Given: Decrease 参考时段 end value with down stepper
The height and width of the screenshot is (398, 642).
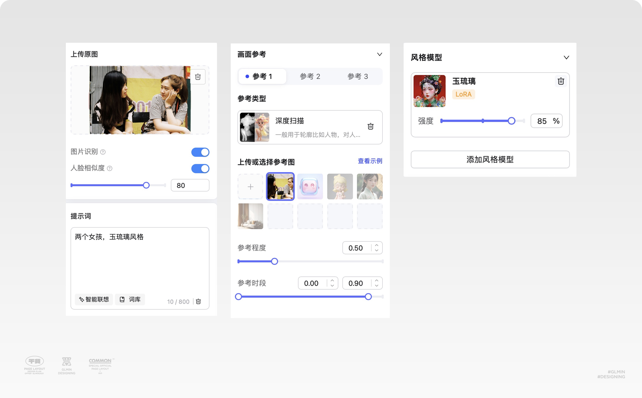Looking at the screenshot, I should click(377, 286).
